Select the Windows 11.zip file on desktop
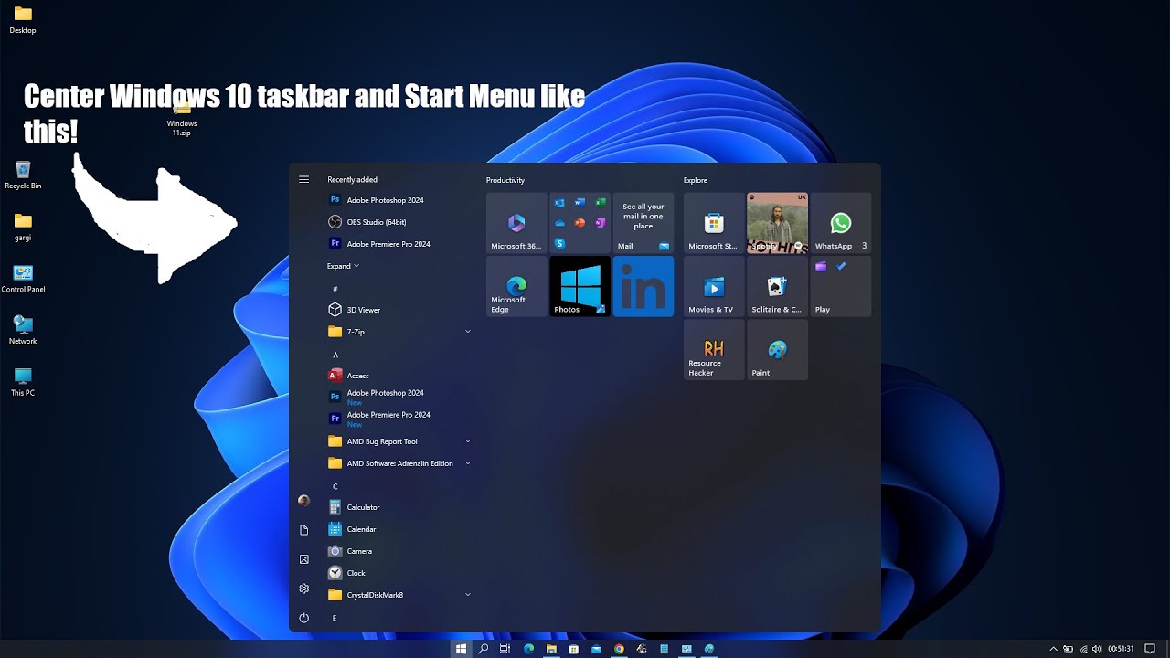1170x658 pixels. click(182, 120)
